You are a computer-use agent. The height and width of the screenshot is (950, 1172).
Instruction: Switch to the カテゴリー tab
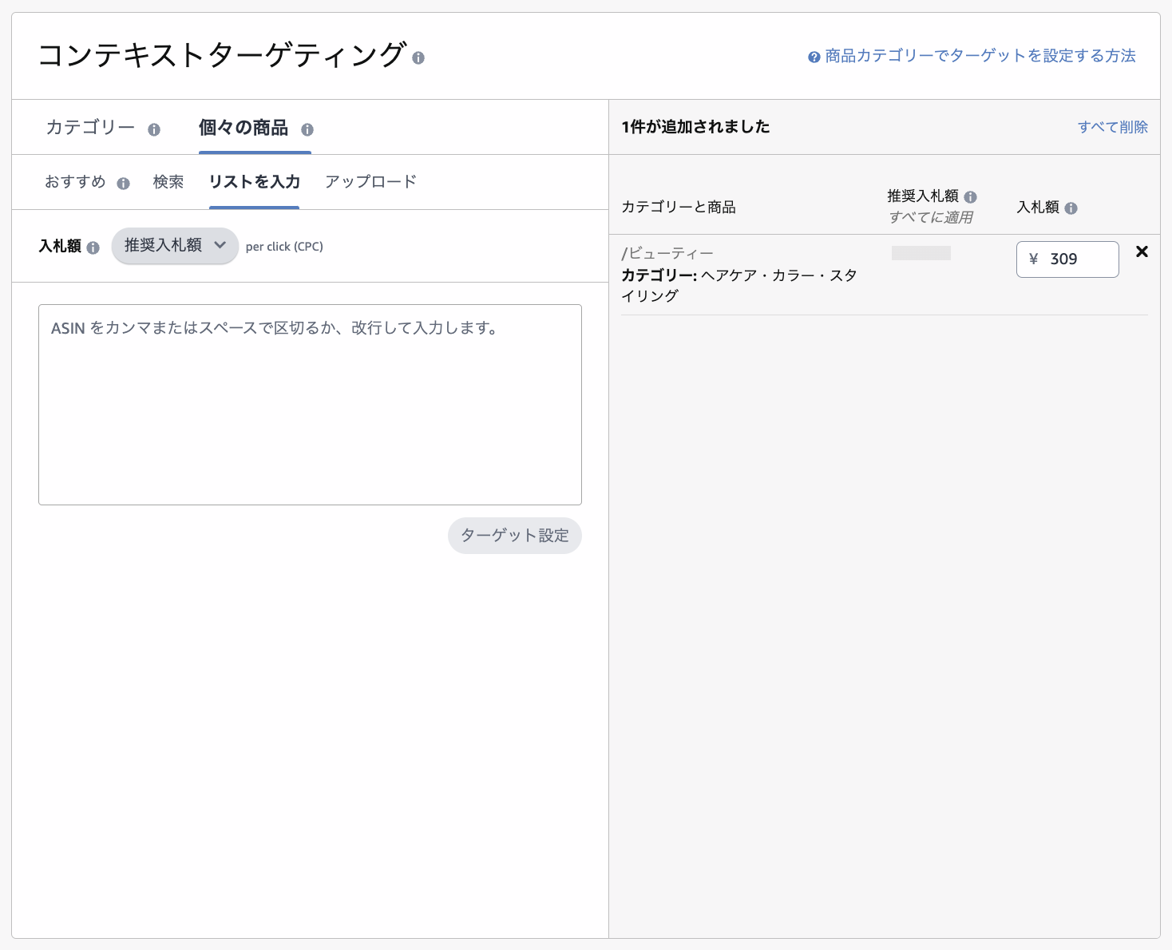pos(91,128)
